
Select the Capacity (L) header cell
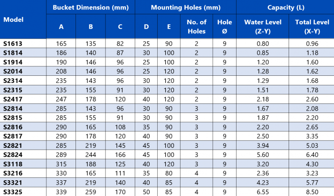[286, 8]
